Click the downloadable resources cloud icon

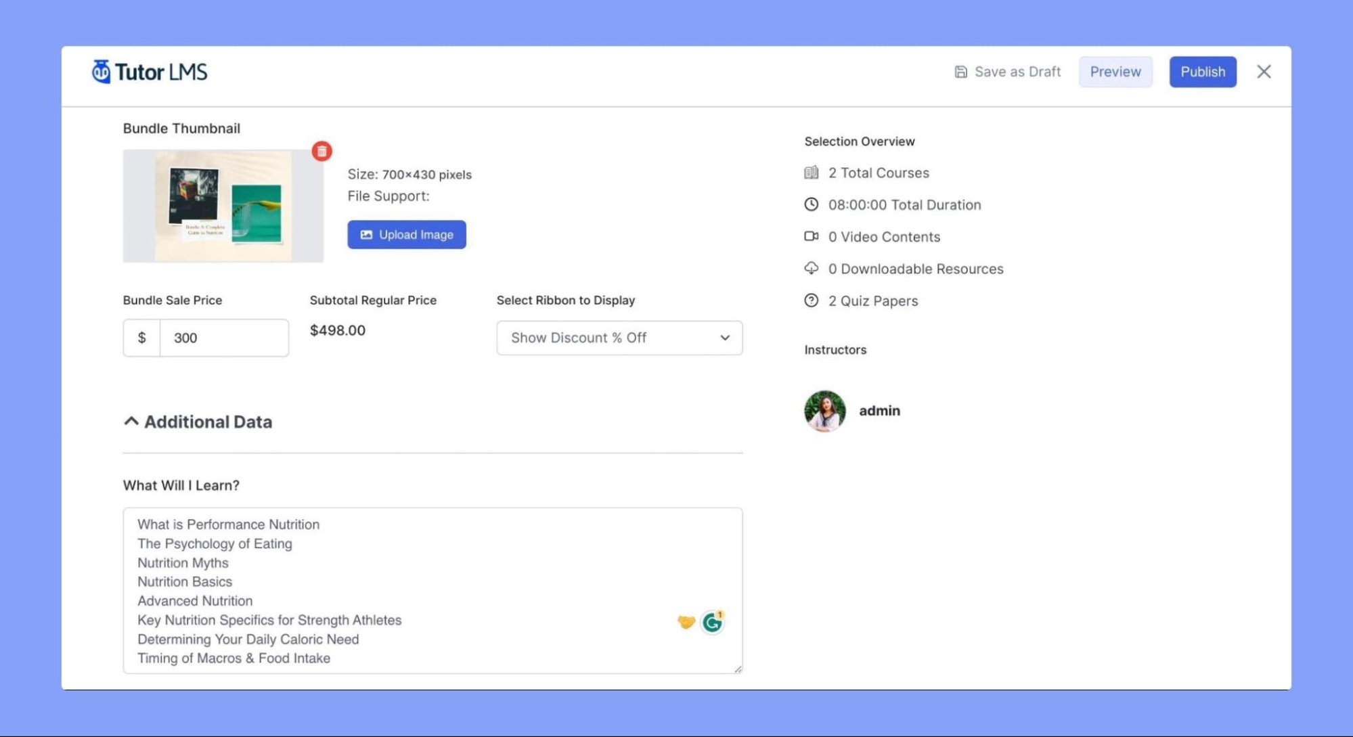[x=810, y=269]
